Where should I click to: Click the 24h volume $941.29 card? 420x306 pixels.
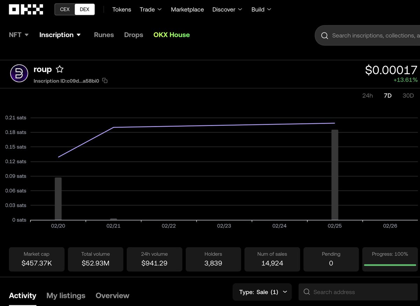click(155, 259)
